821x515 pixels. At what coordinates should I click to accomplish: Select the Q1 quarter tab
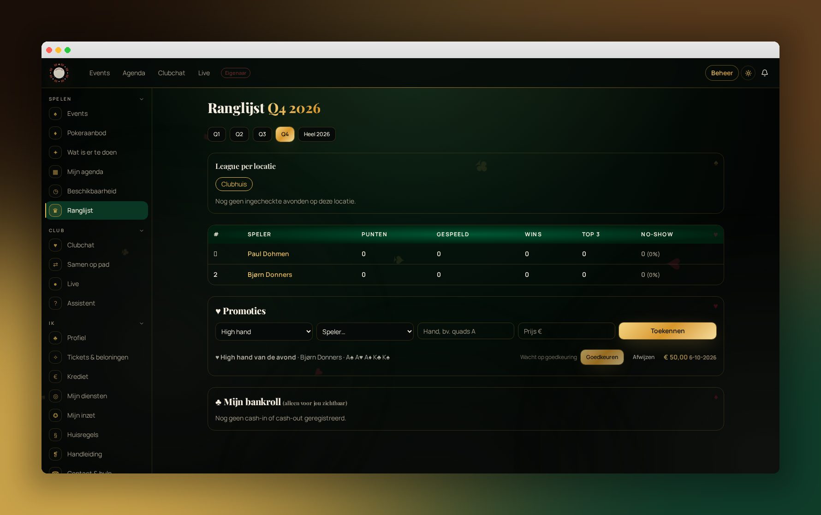pyautogui.click(x=217, y=134)
